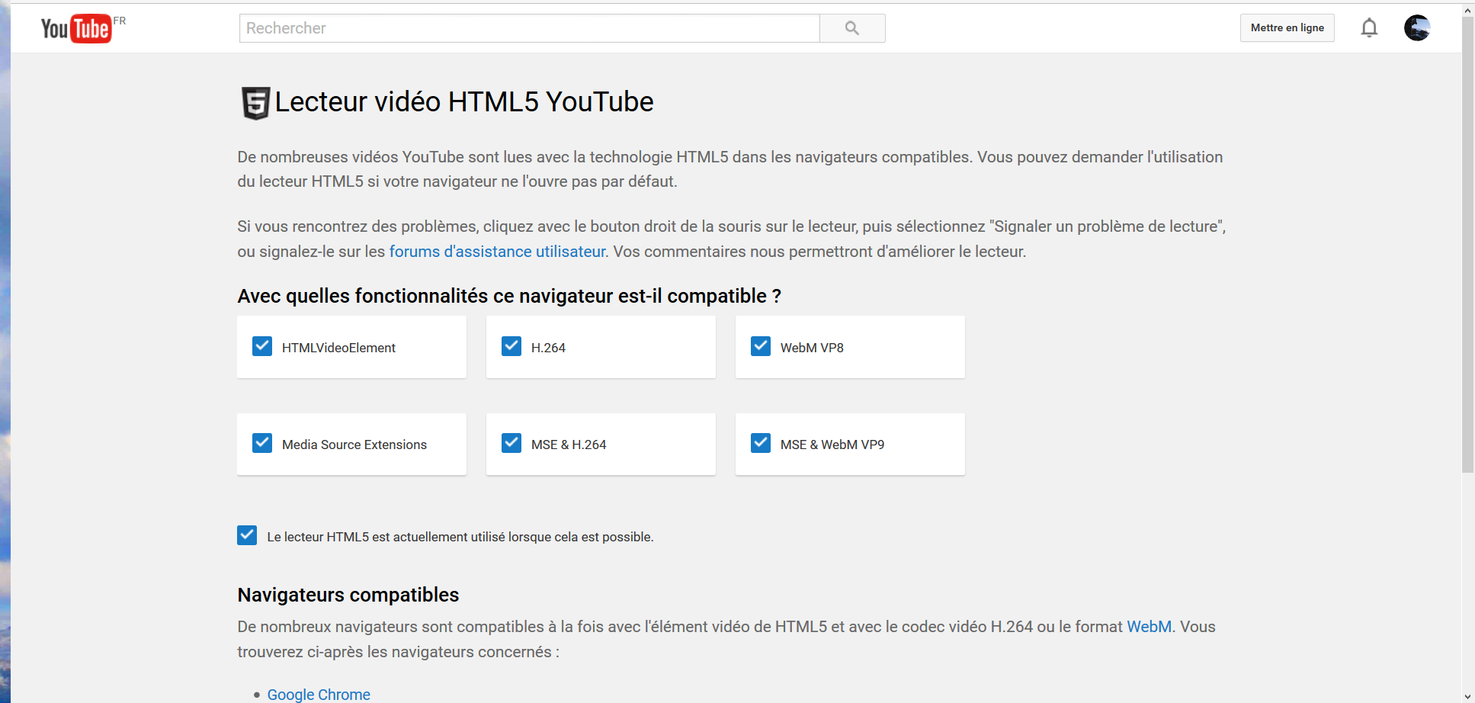
Task: Open the notifications bell
Action: pos(1369,28)
